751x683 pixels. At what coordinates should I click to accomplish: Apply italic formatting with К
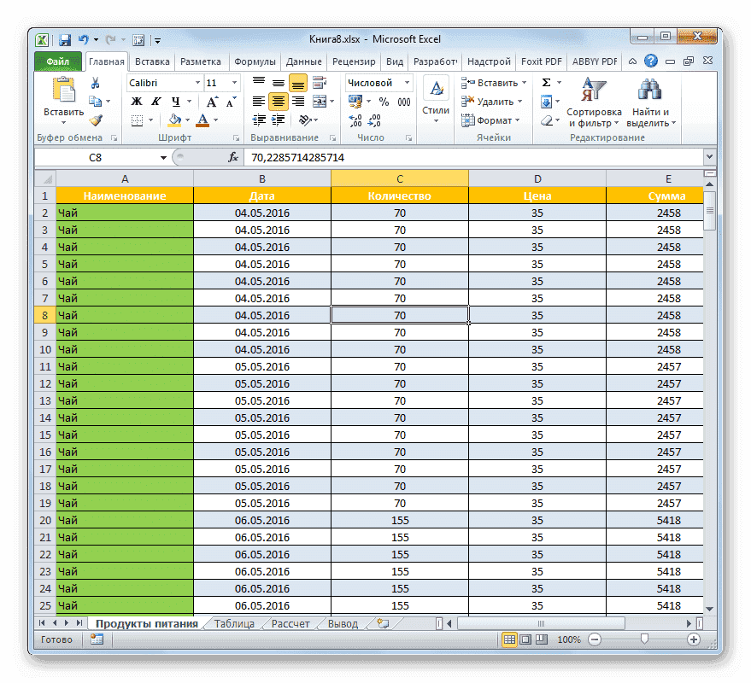(155, 100)
